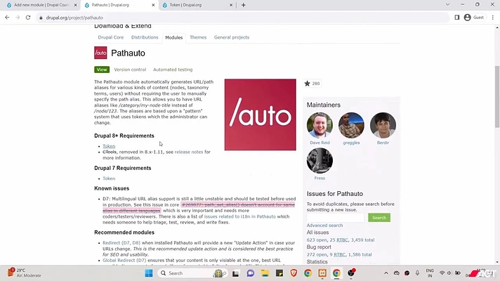500x281 pixels.
Task: Click the large /auto project image
Action: tap(261, 115)
